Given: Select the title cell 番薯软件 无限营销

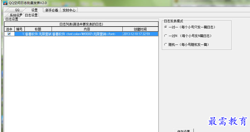Looking at the screenshot, I should [x=38, y=34].
